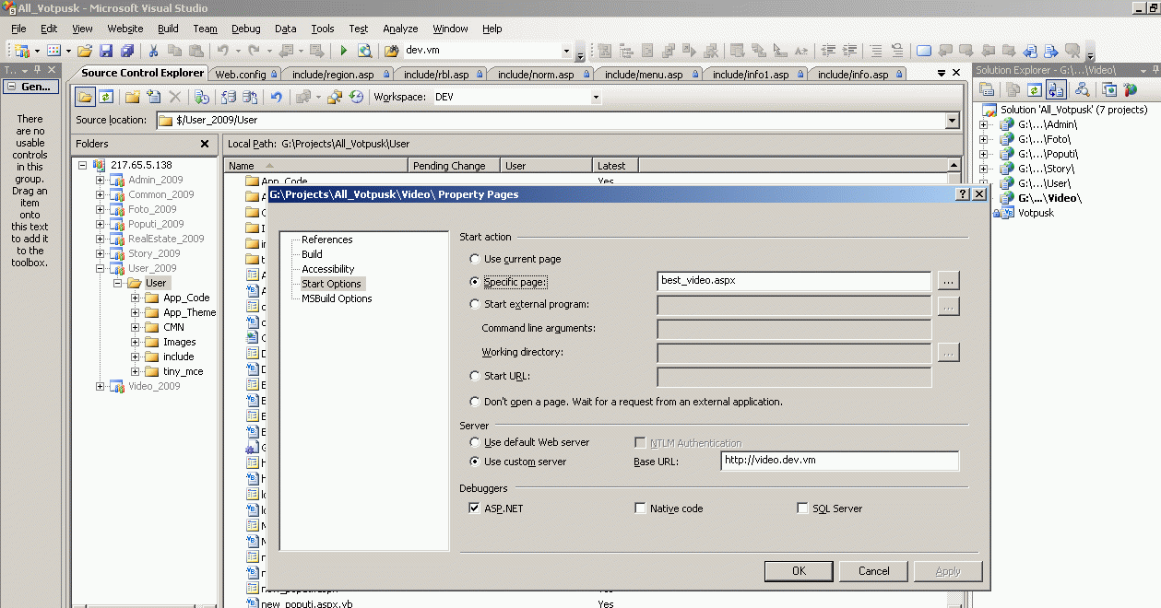Image resolution: width=1161 pixels, height=608 pixels.
Task: Expand the G:\...\Admin\ project in Solution Explorer
Action: [984, 124]
